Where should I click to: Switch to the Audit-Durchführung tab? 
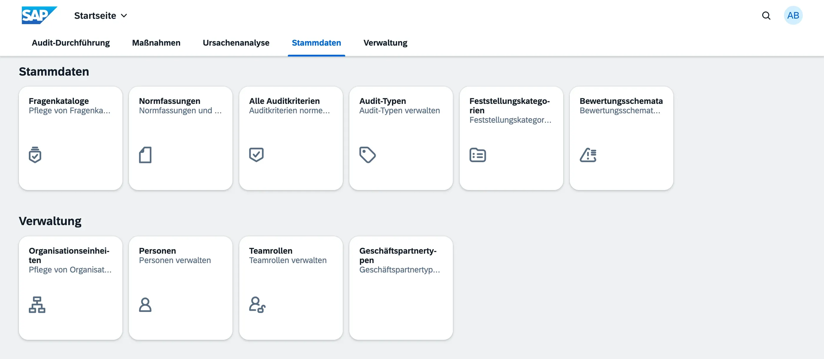71,43
